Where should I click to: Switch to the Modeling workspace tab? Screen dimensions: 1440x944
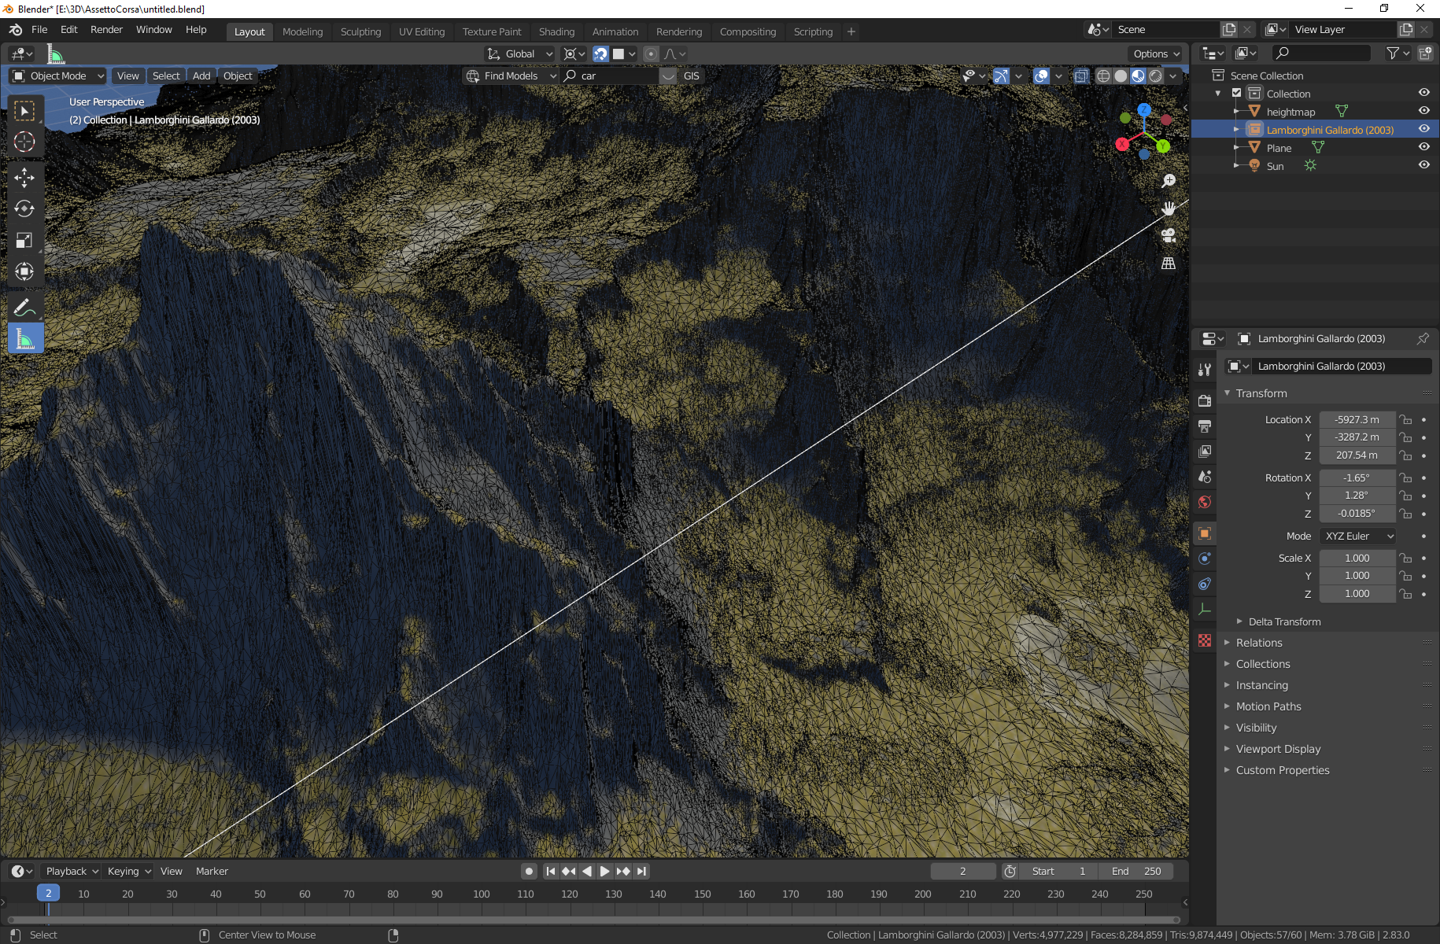point(302,31)
